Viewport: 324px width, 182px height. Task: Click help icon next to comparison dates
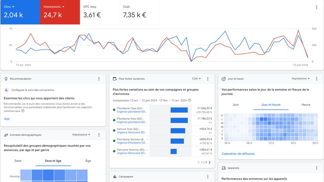pos(189,100)
